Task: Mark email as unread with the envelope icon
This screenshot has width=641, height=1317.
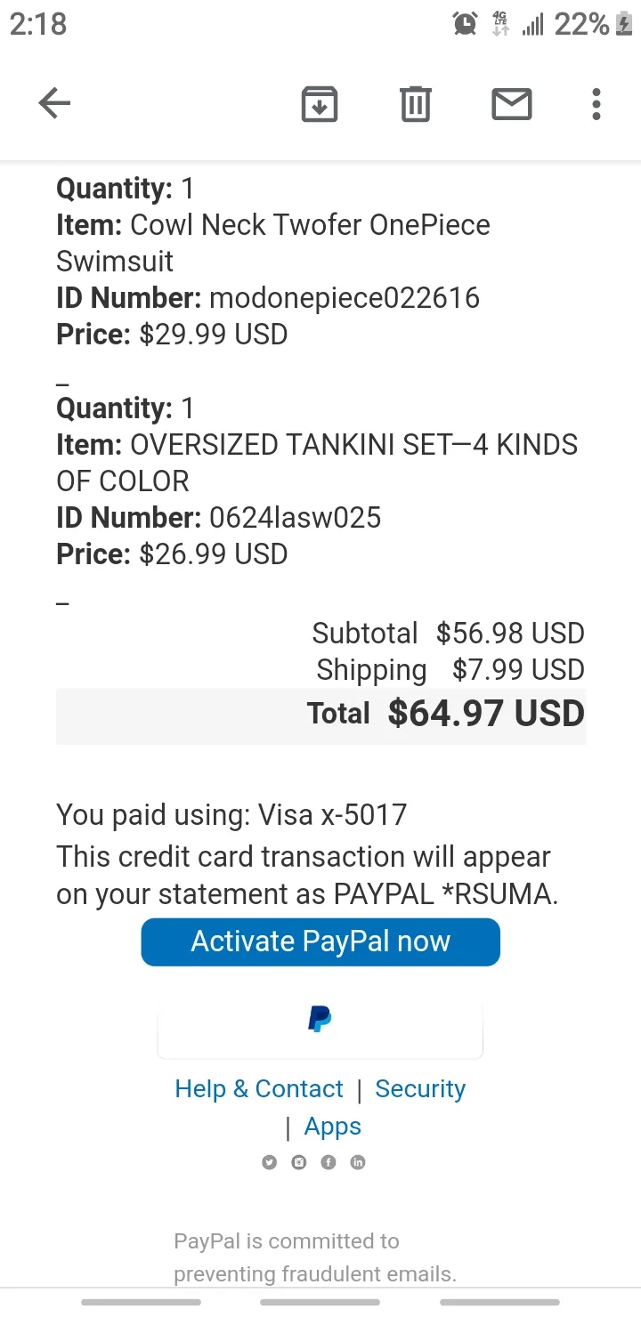Action: 512,104
